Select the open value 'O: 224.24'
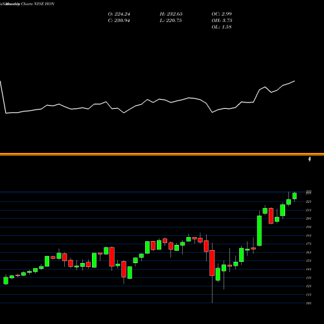The height and width of the screenshot is (324, 324). [x=119, y=14]
